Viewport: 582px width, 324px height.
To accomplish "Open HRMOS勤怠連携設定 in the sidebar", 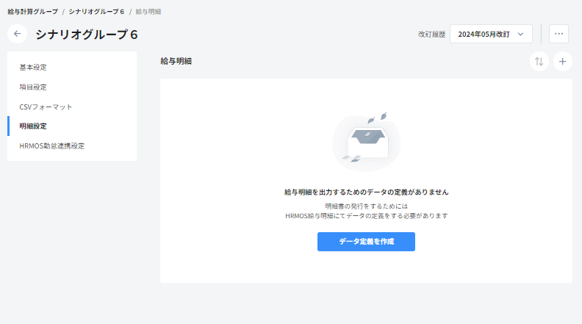I will [x=51, y=145].
